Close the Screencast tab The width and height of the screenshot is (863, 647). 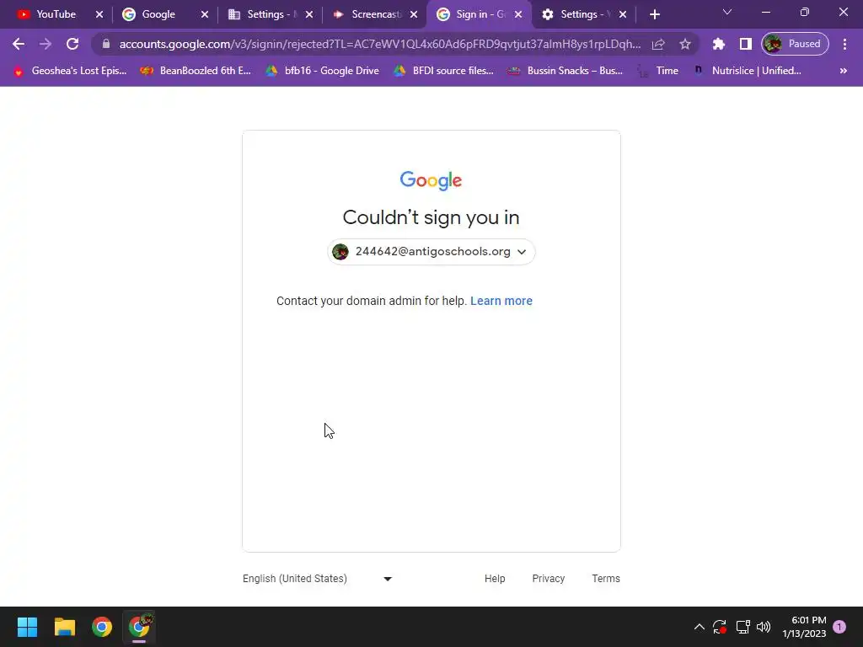pyautogui.click(x=413, y=14)
